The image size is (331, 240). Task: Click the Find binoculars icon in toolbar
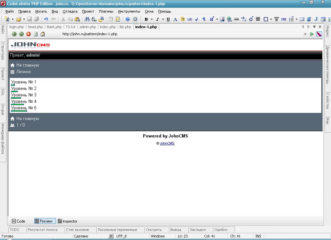point(87,19)
